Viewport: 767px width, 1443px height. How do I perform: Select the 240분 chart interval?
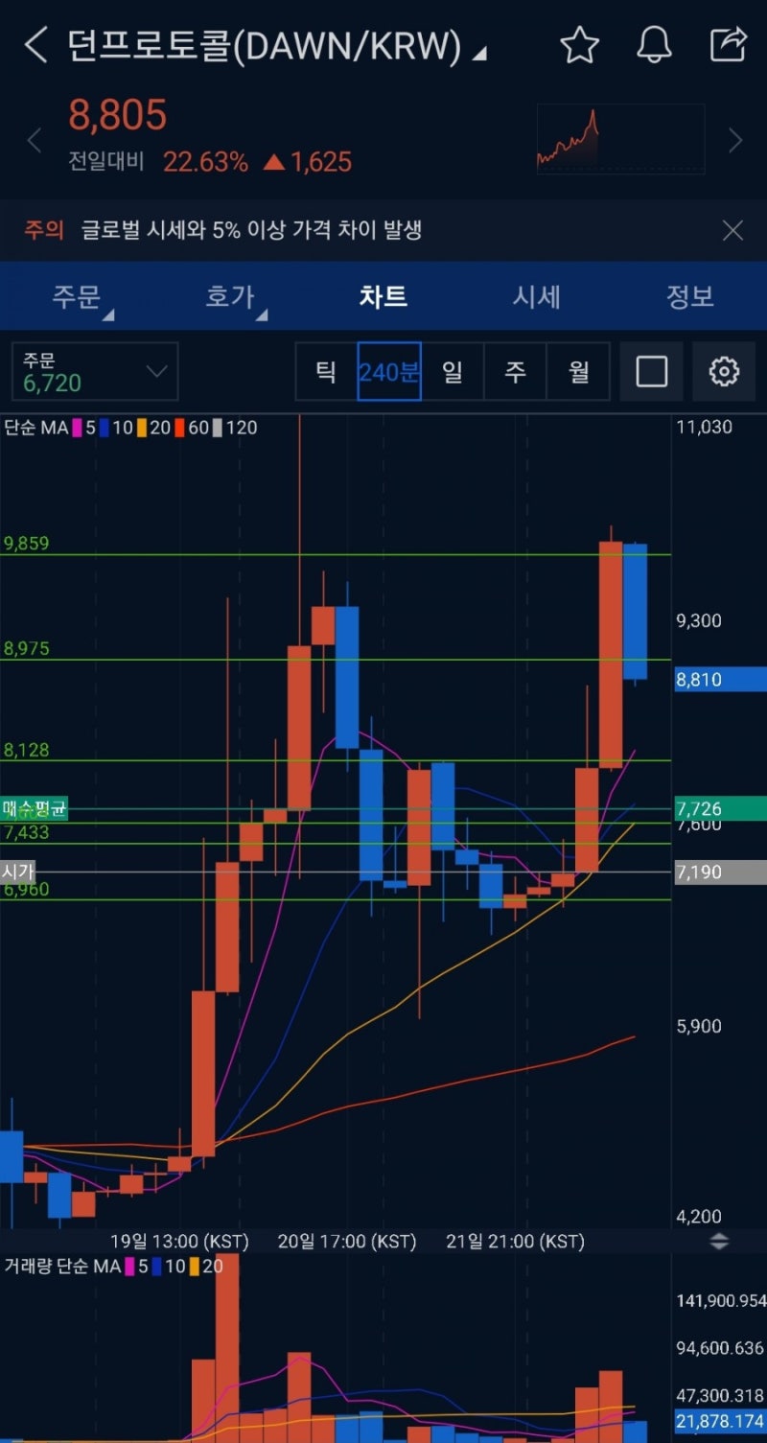pos(389,371)
